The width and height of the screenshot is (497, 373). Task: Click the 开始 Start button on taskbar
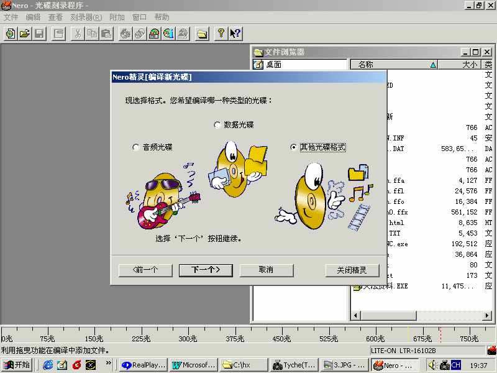(17, 365)
